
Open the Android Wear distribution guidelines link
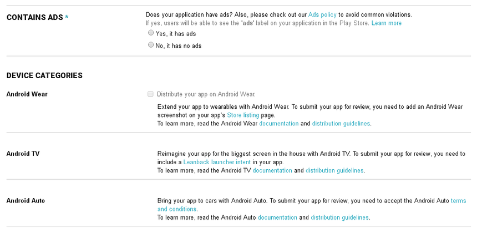coord(341,124)
